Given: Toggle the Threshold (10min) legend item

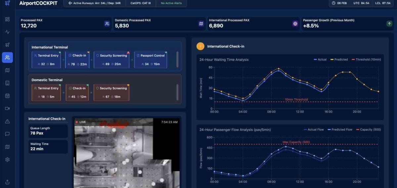Looking at the screenshot, I should [366, 59].
